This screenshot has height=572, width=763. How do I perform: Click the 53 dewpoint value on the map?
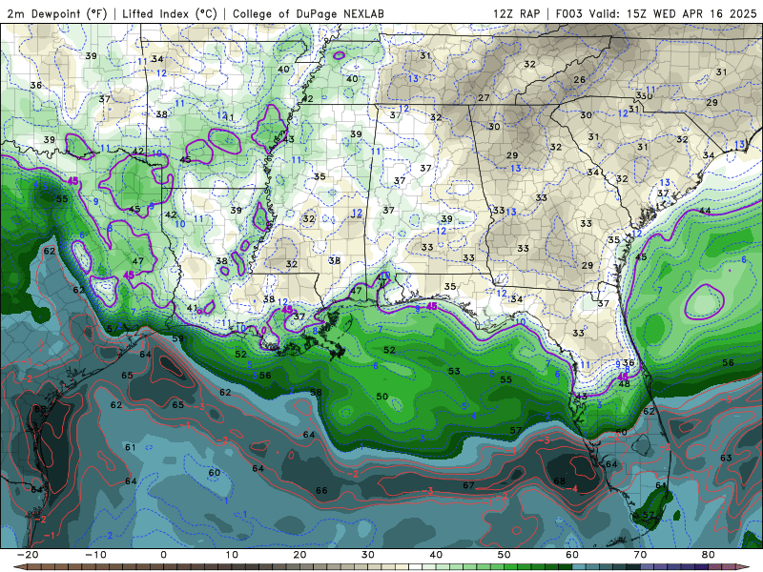454,371
